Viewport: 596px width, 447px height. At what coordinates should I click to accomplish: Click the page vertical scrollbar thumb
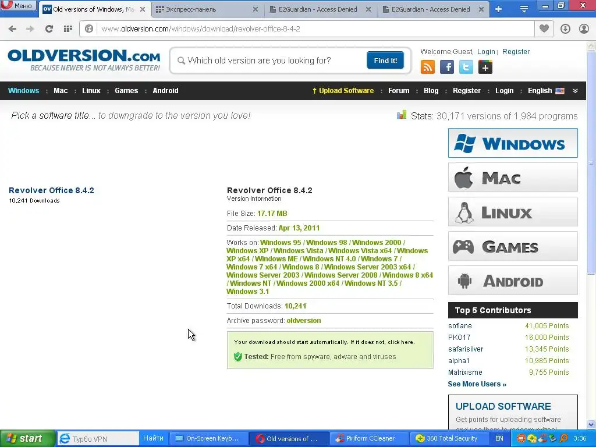591,162
